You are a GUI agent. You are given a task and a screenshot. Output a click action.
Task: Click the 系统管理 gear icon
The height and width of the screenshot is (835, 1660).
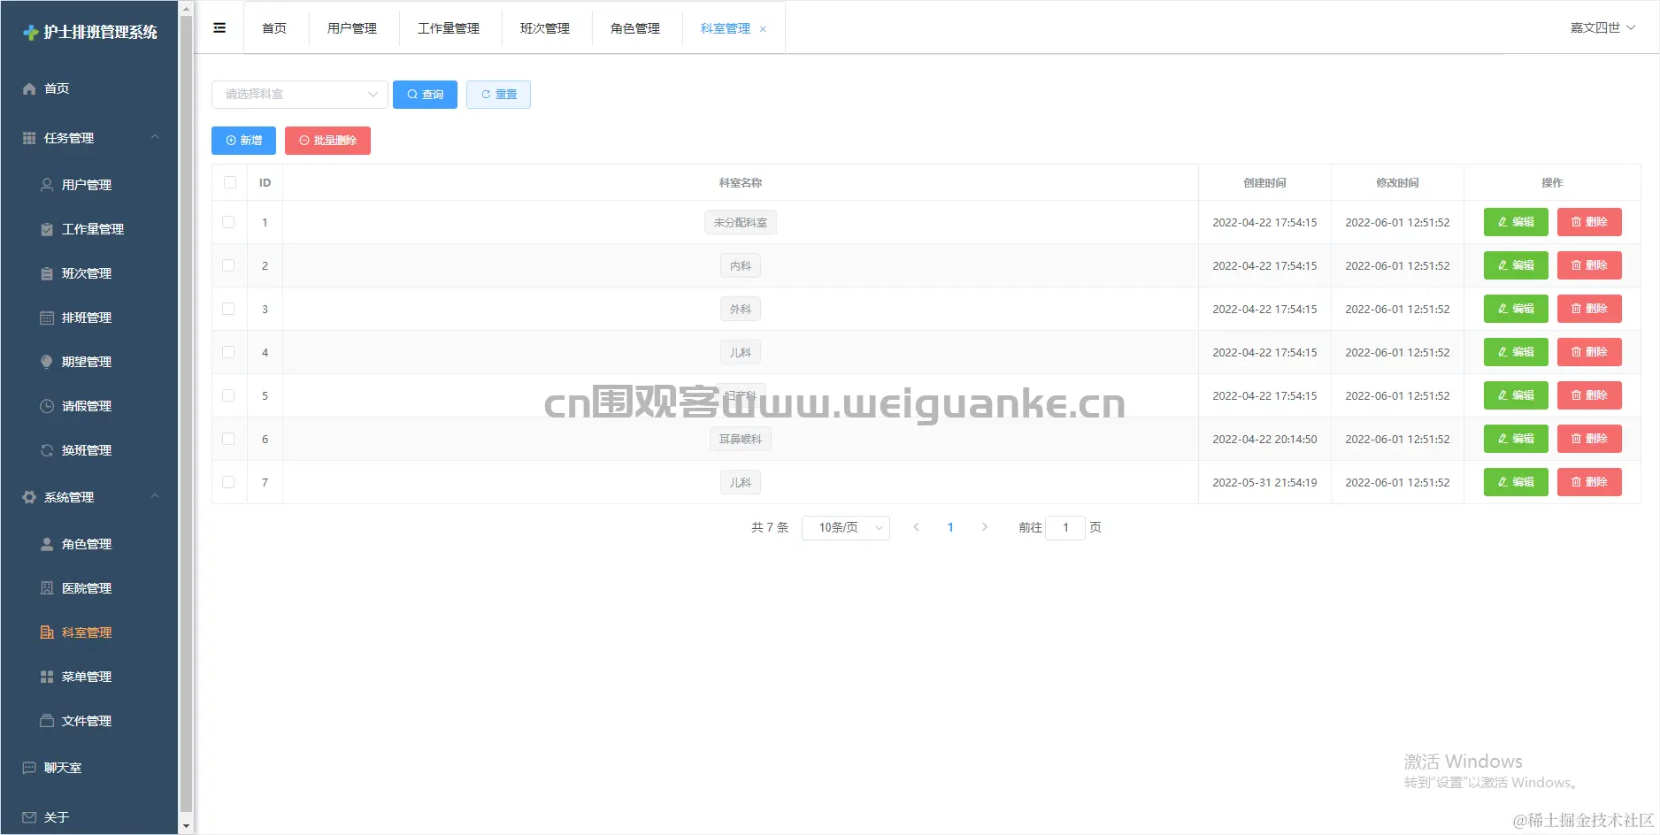point(29,497)
